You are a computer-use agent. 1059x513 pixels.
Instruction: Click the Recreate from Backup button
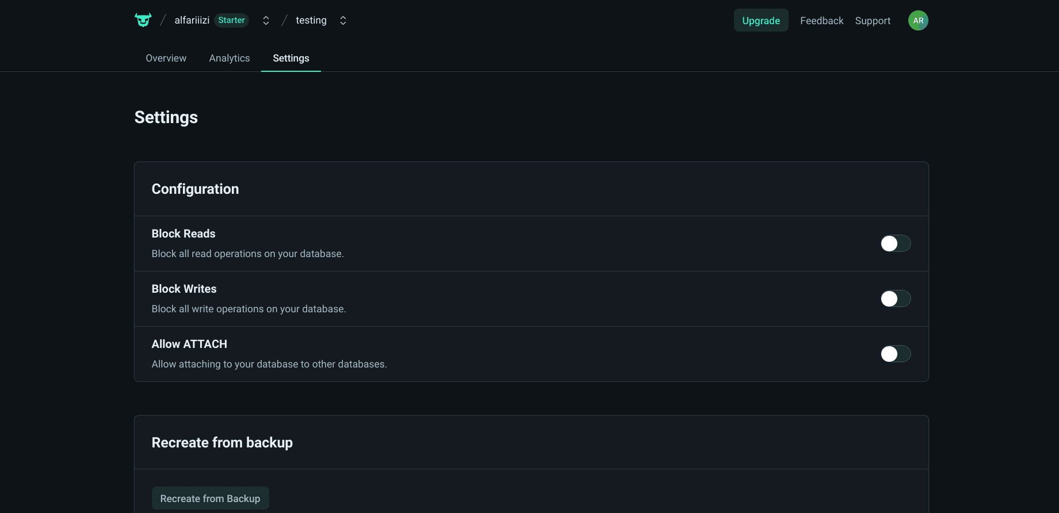coord(210,499)
